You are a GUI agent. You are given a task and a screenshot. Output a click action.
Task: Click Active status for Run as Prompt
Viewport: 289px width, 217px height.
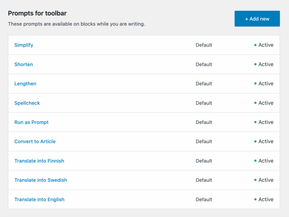pyautogui.click(x=266, y=122)
